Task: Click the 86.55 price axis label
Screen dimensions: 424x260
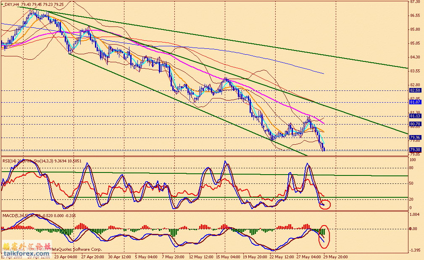Action: pyautogui.click(x=415, y=16)
